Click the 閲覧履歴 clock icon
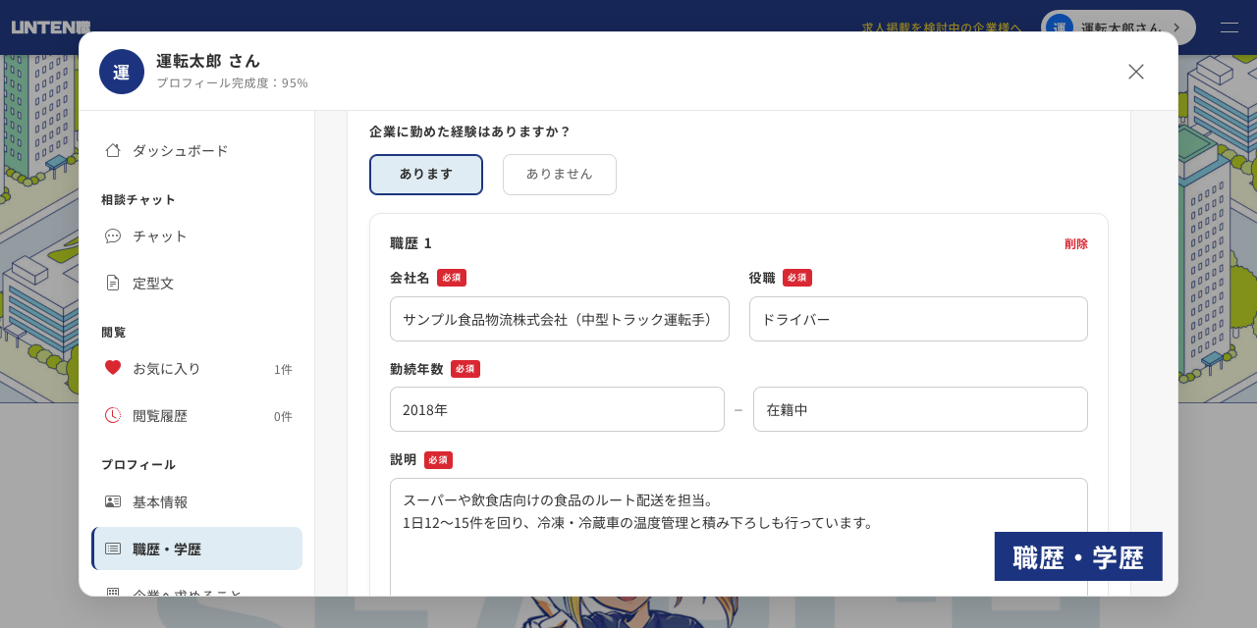The height and width of the screenshot is (628, 1257). pyautogui.click(x=113, y=415)
